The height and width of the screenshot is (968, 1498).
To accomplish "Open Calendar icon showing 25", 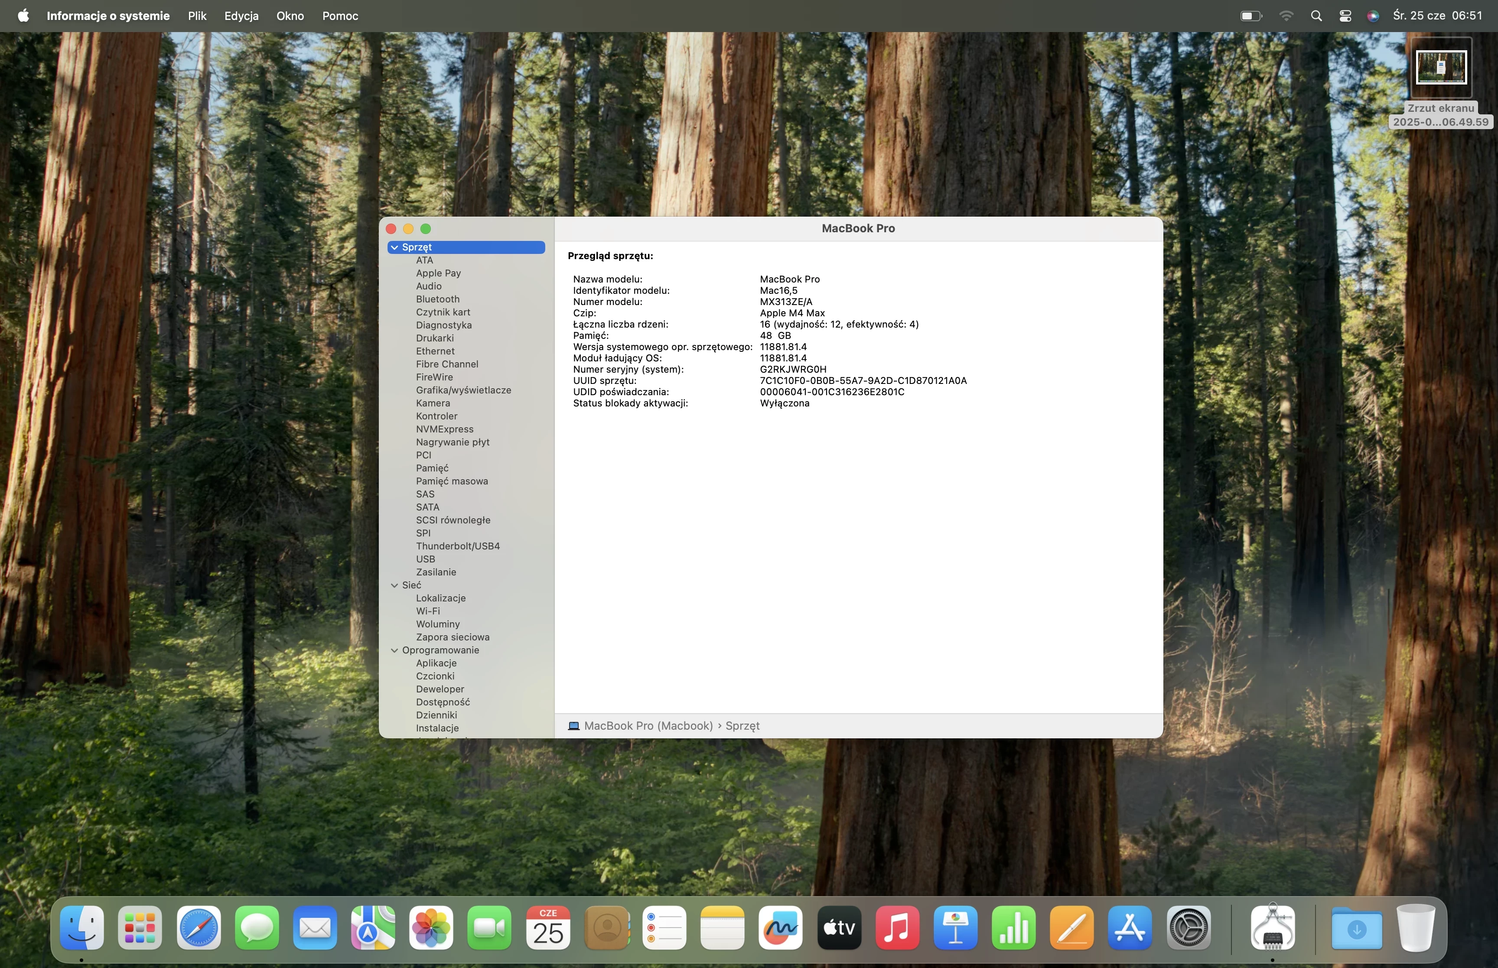I will 548,928.
